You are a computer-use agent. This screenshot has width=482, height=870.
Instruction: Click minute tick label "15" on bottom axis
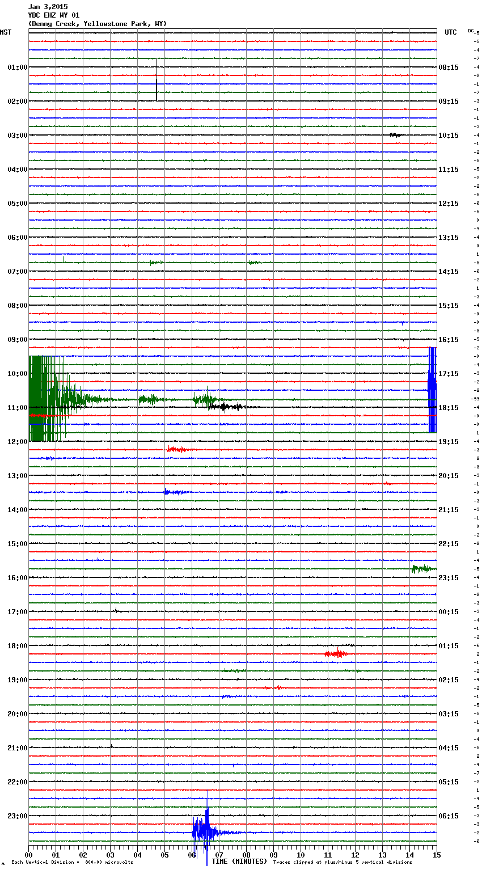pos(437,855)
